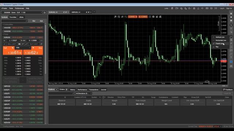Click the video camera icon in top bar

(x=177, y=8)
